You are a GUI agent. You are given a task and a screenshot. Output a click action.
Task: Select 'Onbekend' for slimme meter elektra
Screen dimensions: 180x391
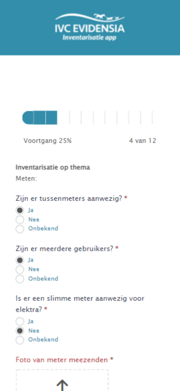click(x=20, y=340)
